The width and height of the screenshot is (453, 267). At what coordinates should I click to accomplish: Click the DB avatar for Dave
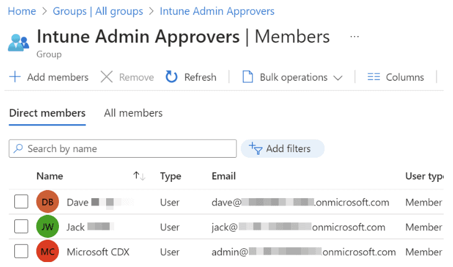click(x=48, y=202)
